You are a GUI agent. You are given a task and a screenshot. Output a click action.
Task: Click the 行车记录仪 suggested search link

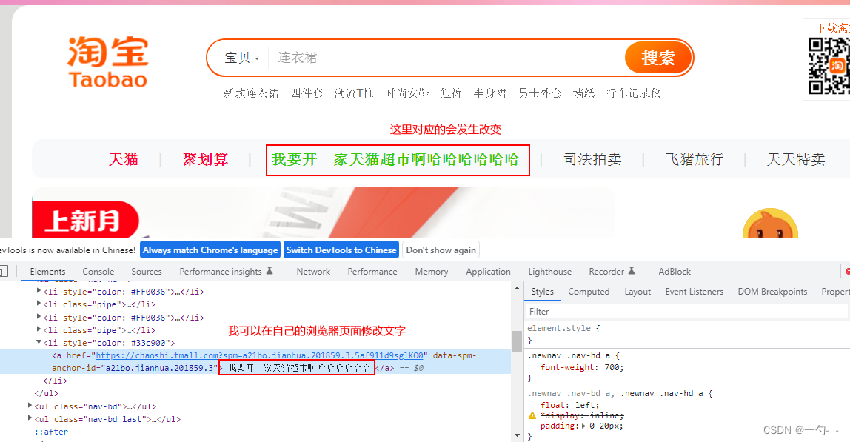[634, 93]
